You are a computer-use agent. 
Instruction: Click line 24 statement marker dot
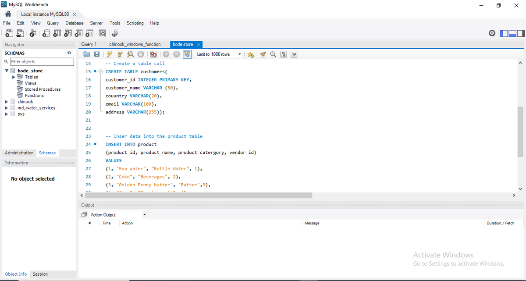coord(95,144)
